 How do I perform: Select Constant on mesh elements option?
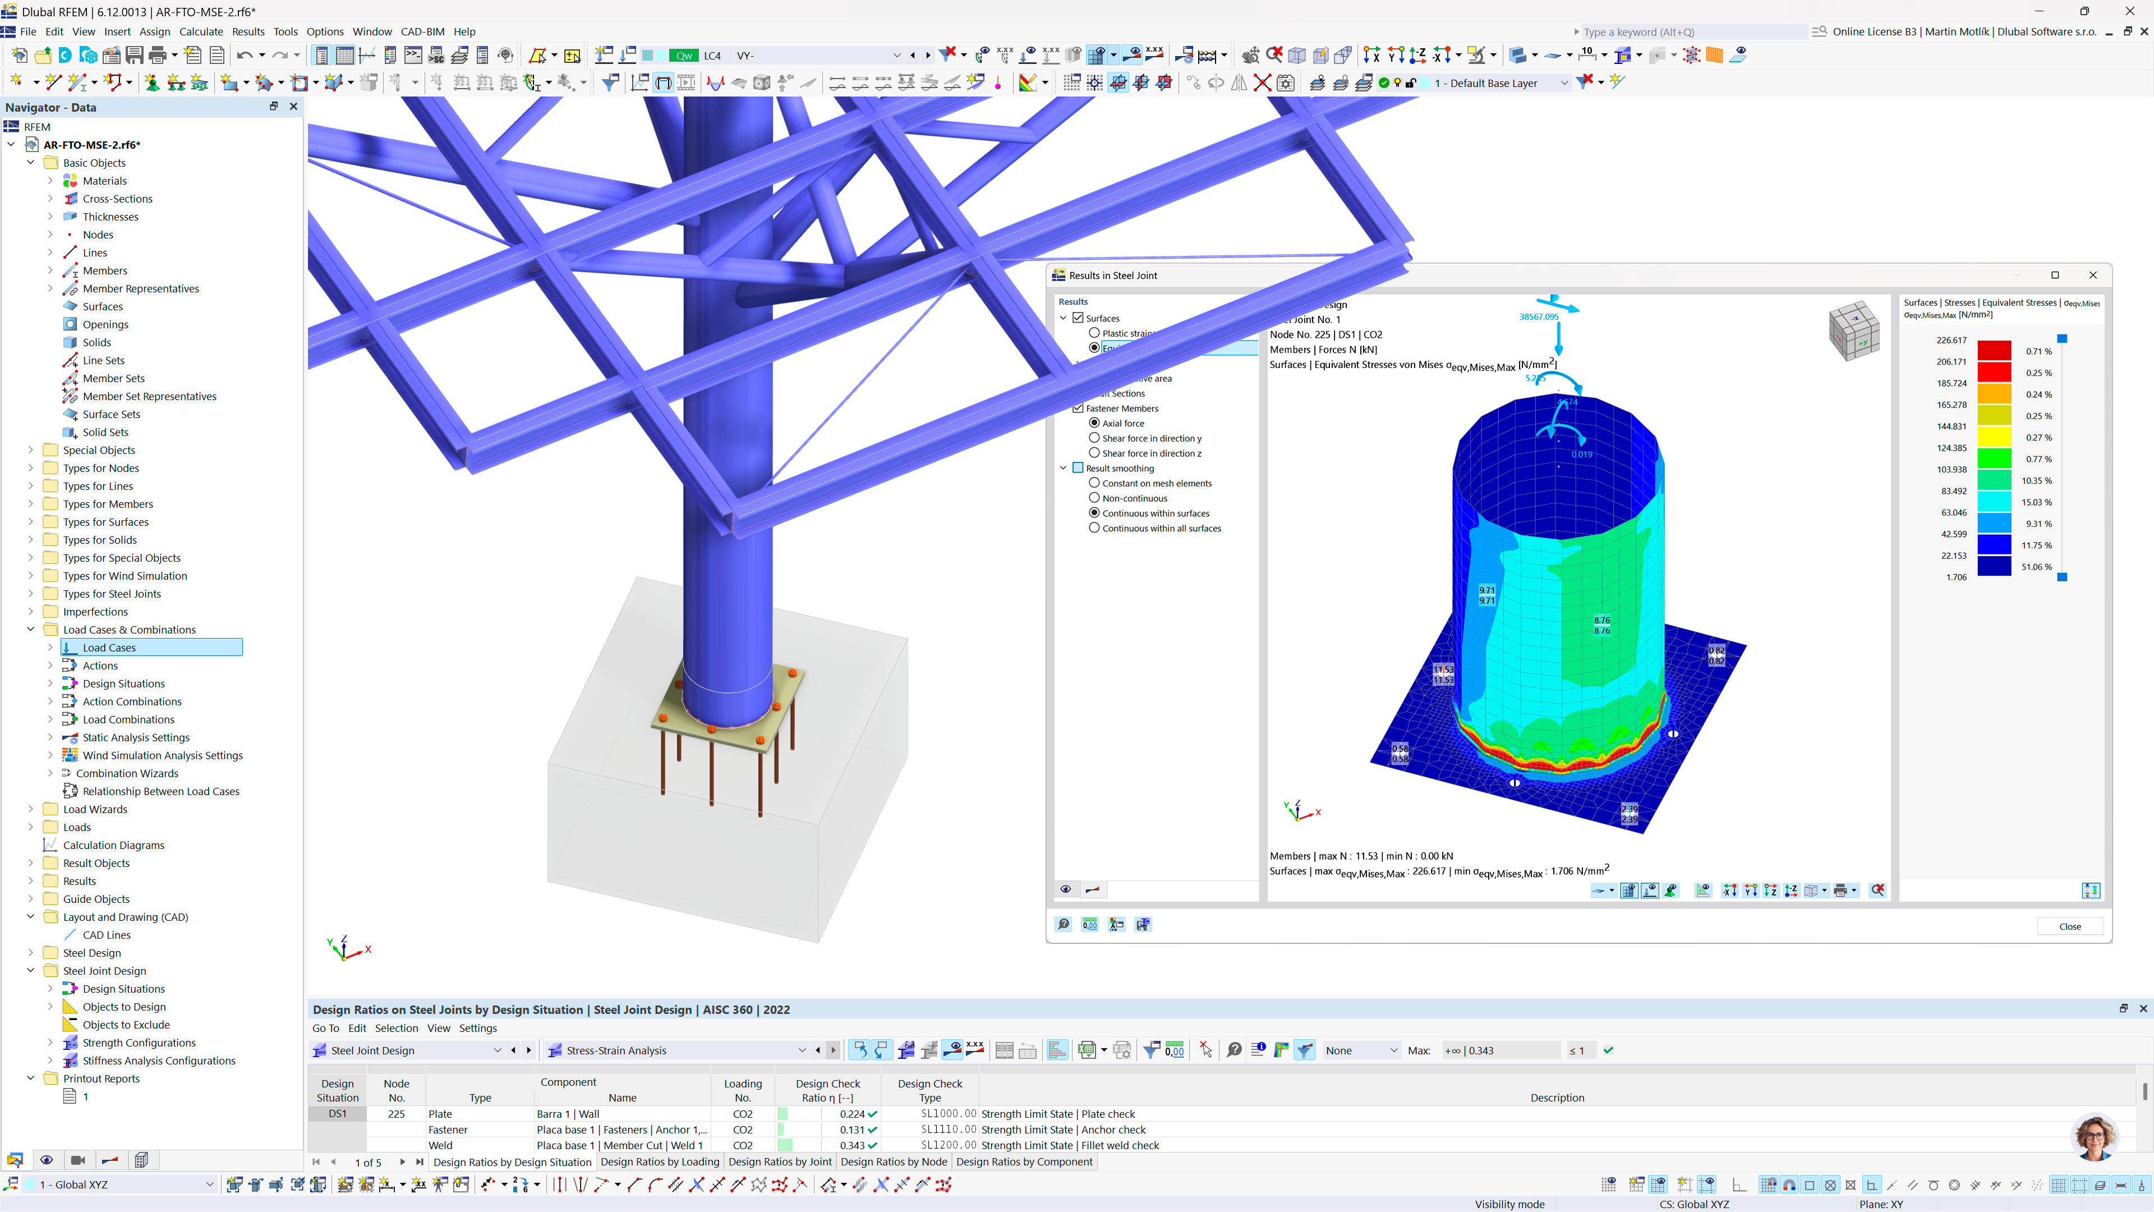click(1094, 484)
